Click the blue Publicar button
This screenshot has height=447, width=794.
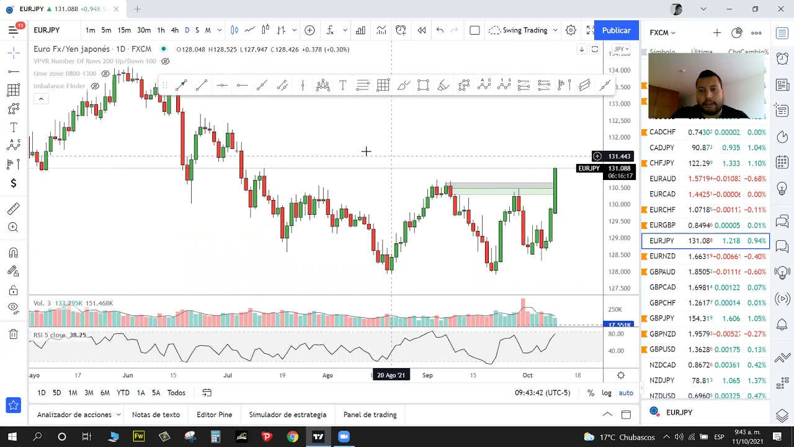point(616,30)
